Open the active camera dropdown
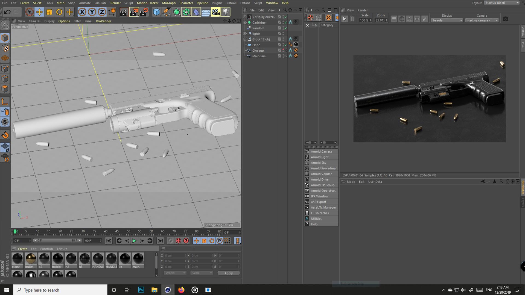Screen dimensions: 525x295 coord(482,20)
